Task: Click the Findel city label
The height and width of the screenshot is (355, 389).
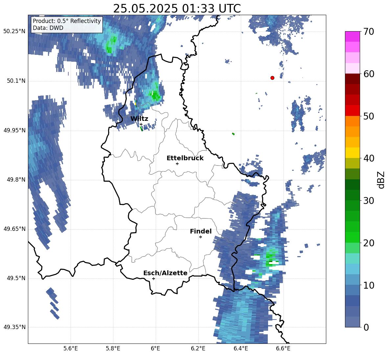Action: coord(201,231)
